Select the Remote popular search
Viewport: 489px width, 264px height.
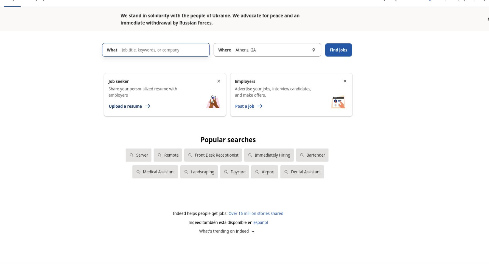[x=168, y=155]
